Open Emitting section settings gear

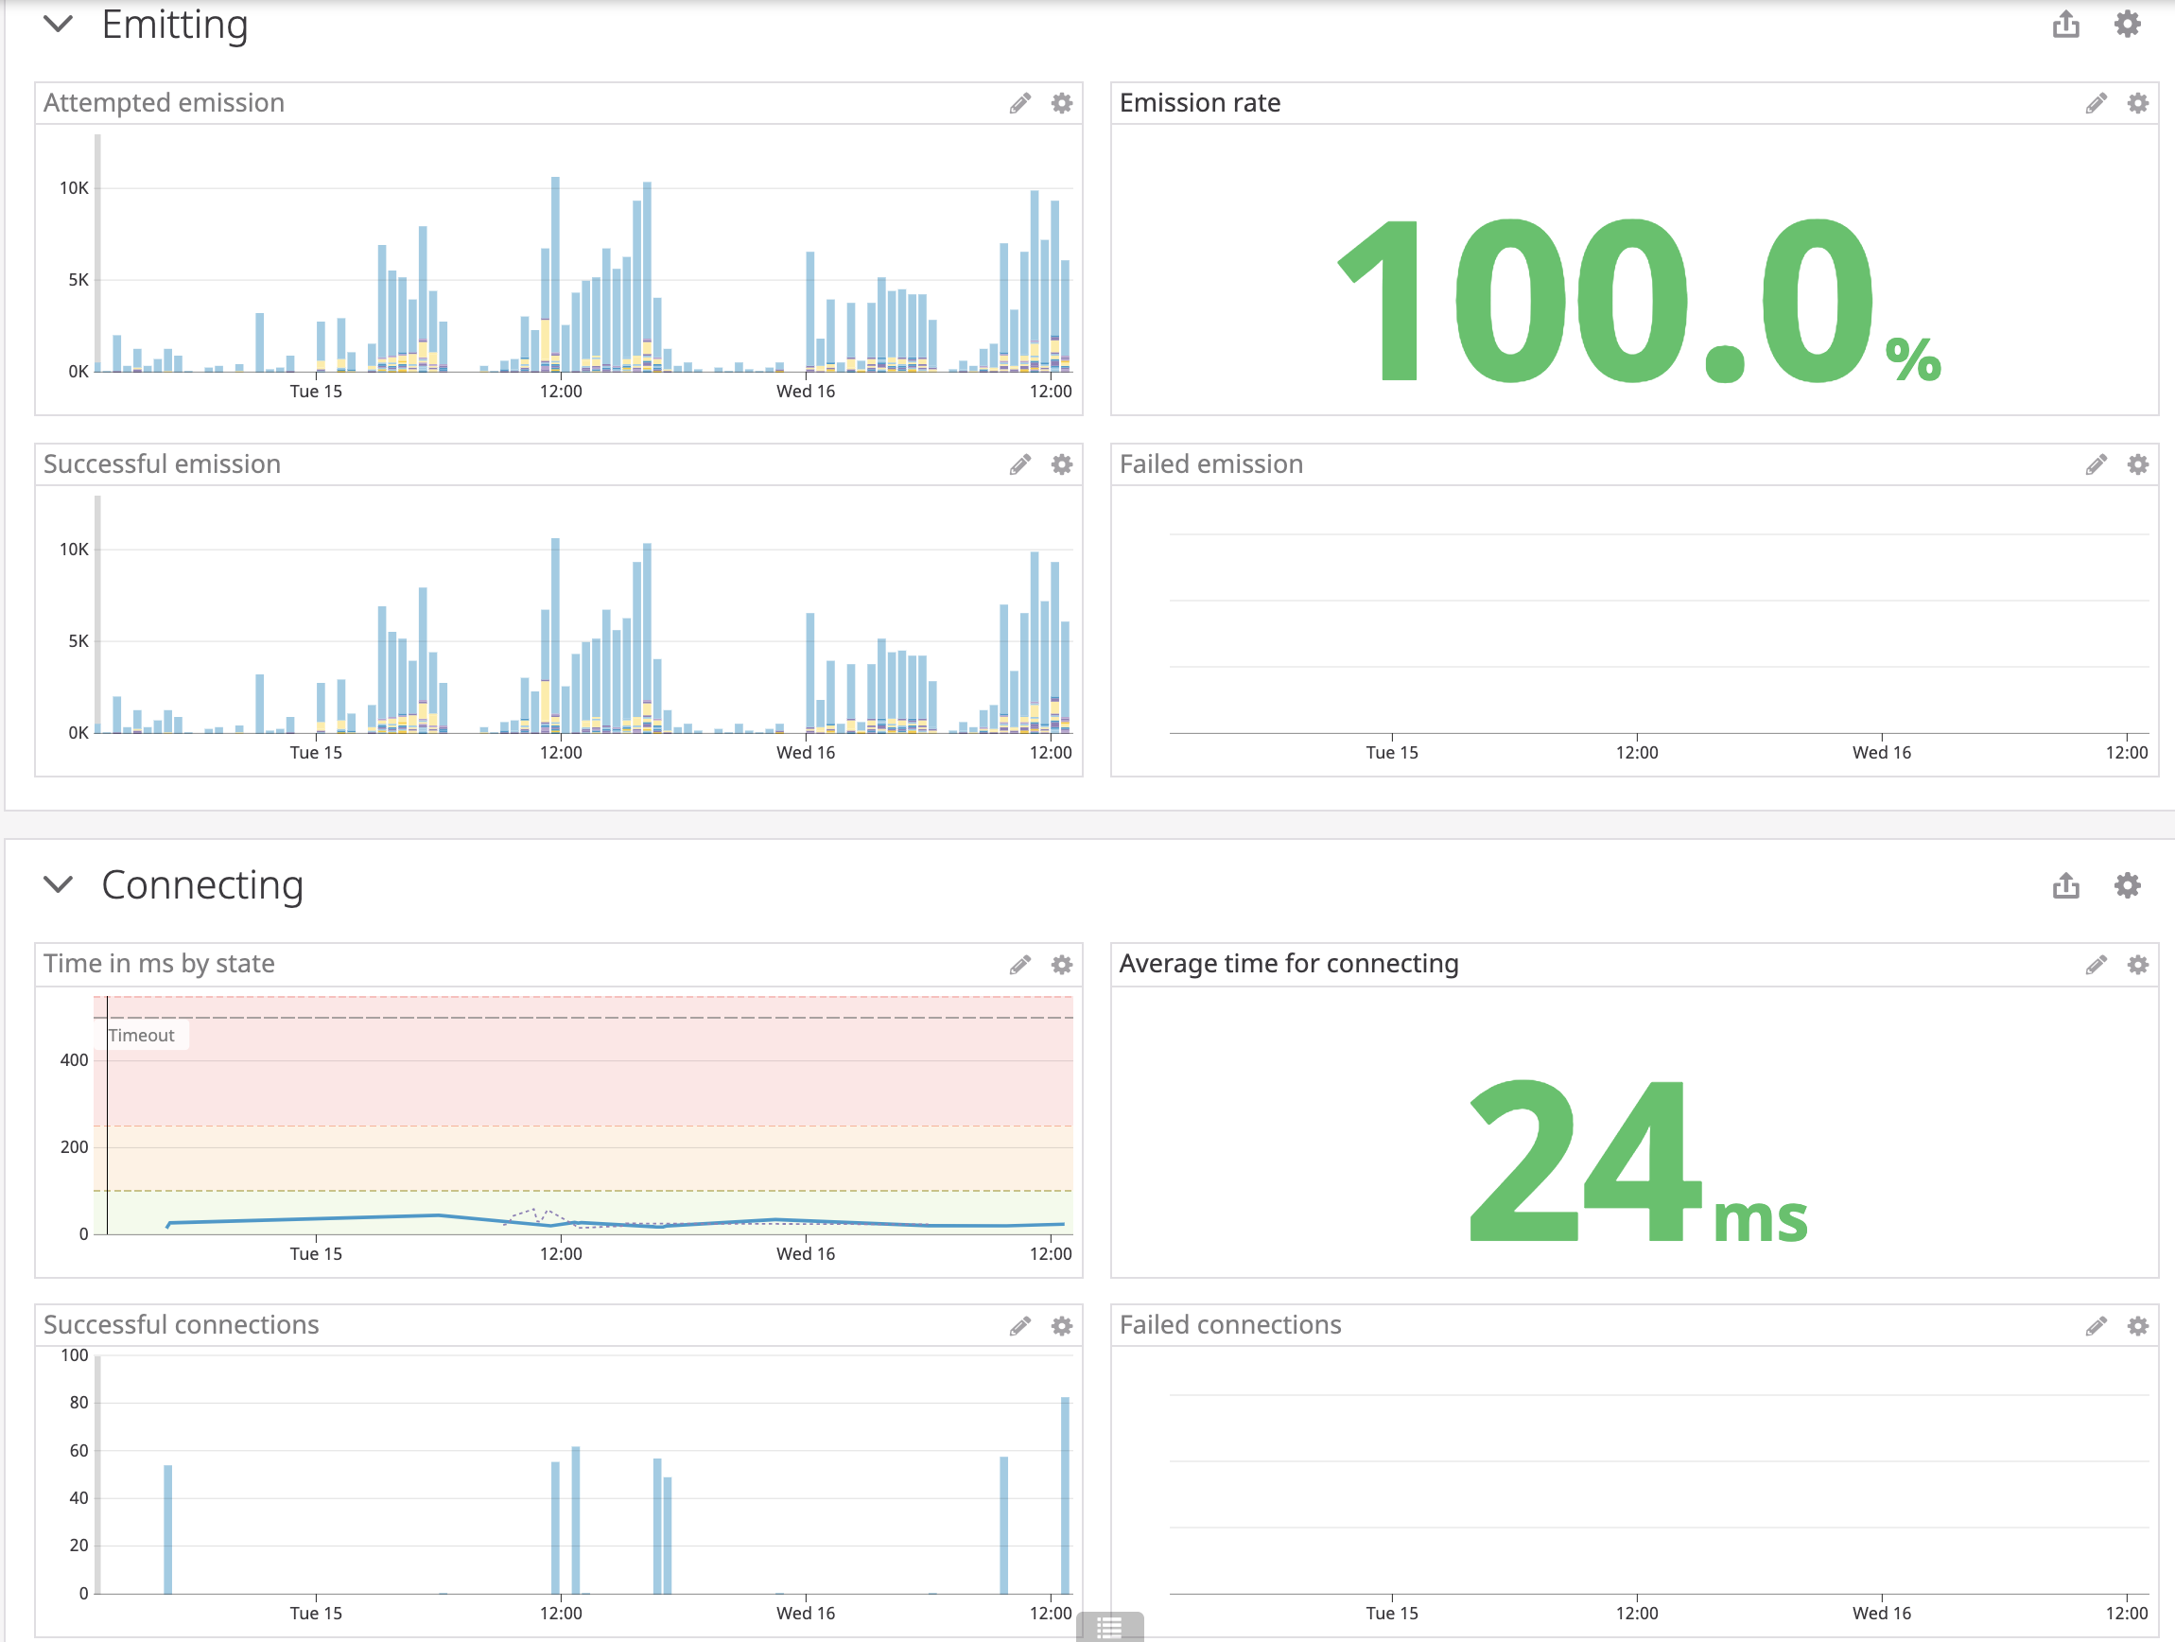(x=2127, y=24)
